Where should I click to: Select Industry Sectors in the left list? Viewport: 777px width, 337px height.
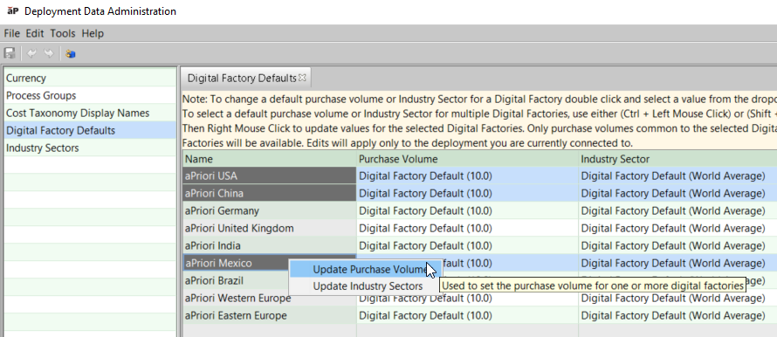point(90,148)
